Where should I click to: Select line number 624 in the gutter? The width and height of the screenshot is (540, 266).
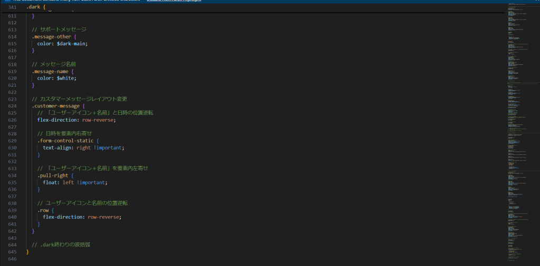tap(12, 106)
